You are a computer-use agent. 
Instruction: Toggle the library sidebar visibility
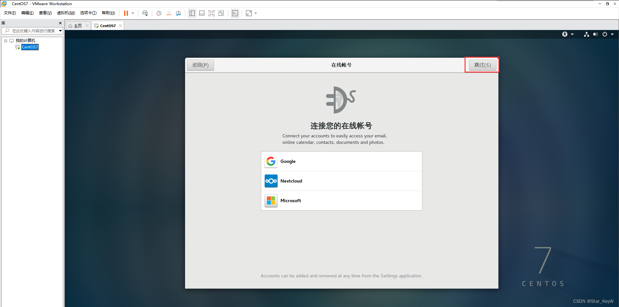(x=192, y=13)
